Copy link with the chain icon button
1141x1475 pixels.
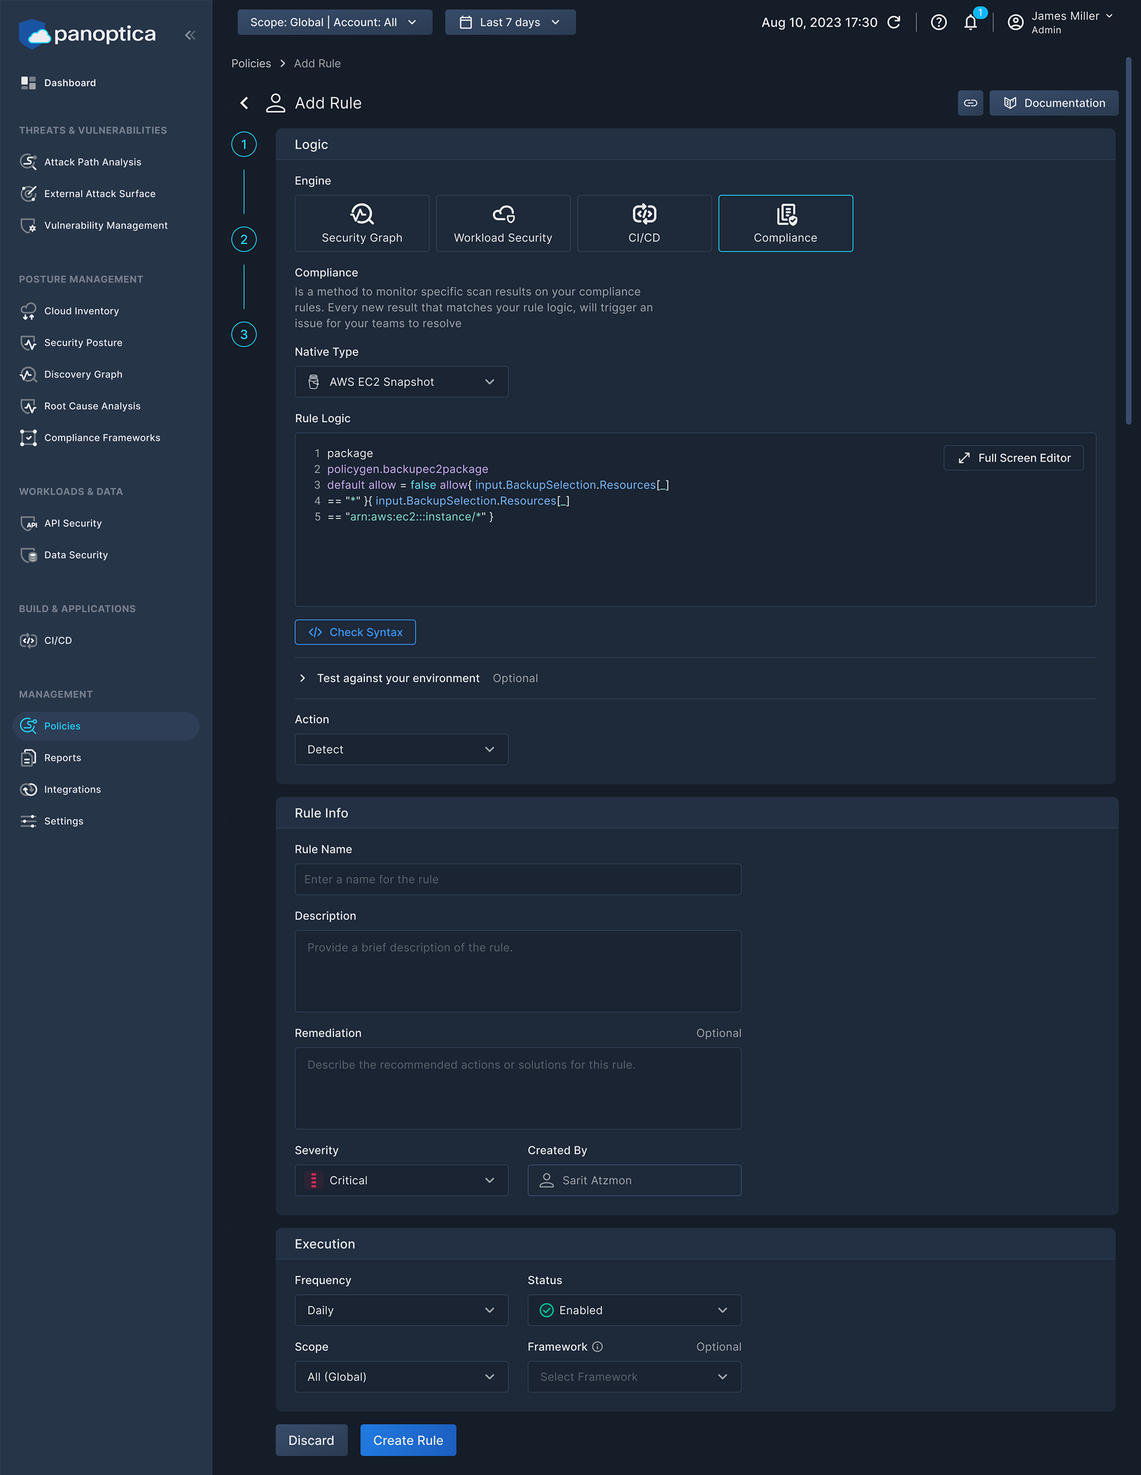(970, 103)
